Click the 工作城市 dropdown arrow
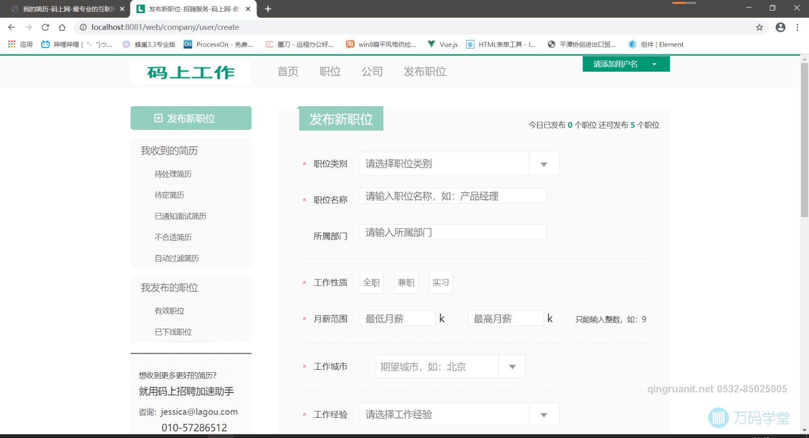Screen dimensions: 809x438 512,367
